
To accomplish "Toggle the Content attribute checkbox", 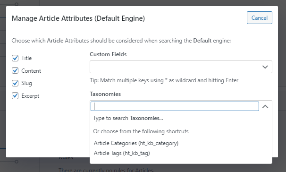I will (x=15, y=70).
